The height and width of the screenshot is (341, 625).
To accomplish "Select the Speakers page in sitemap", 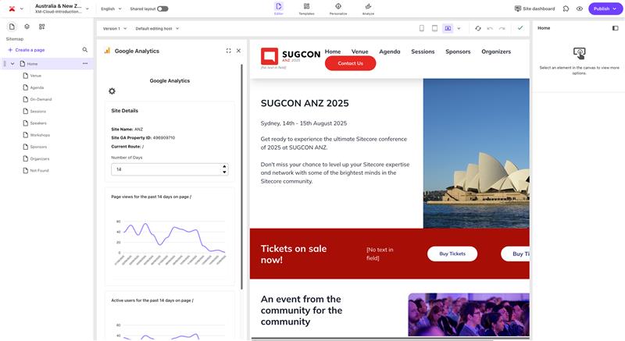I will [38, 123].
